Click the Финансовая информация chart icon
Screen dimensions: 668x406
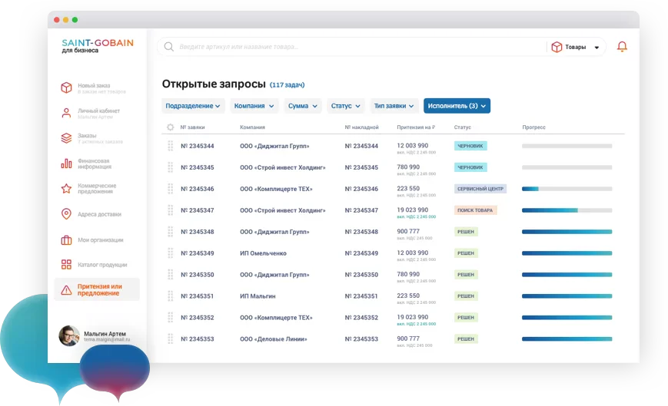(x=66, y=163)
